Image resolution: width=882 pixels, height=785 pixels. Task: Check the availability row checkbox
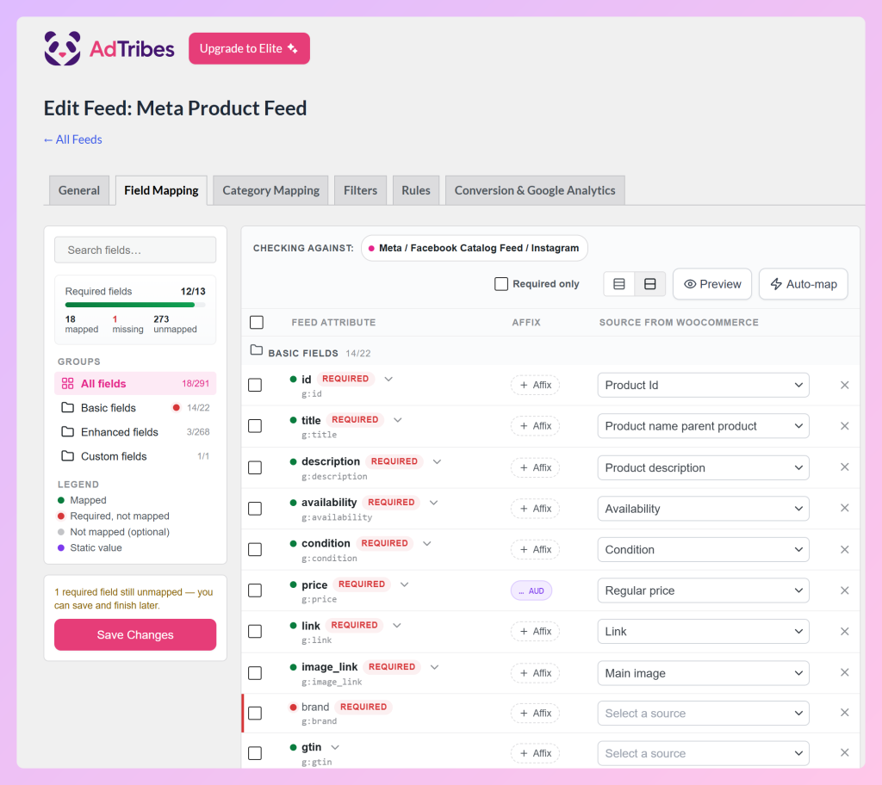pos(255,509)
